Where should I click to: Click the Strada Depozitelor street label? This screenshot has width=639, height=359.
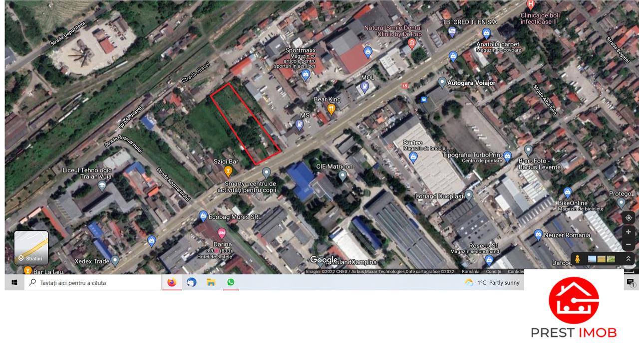click(68, 34)
